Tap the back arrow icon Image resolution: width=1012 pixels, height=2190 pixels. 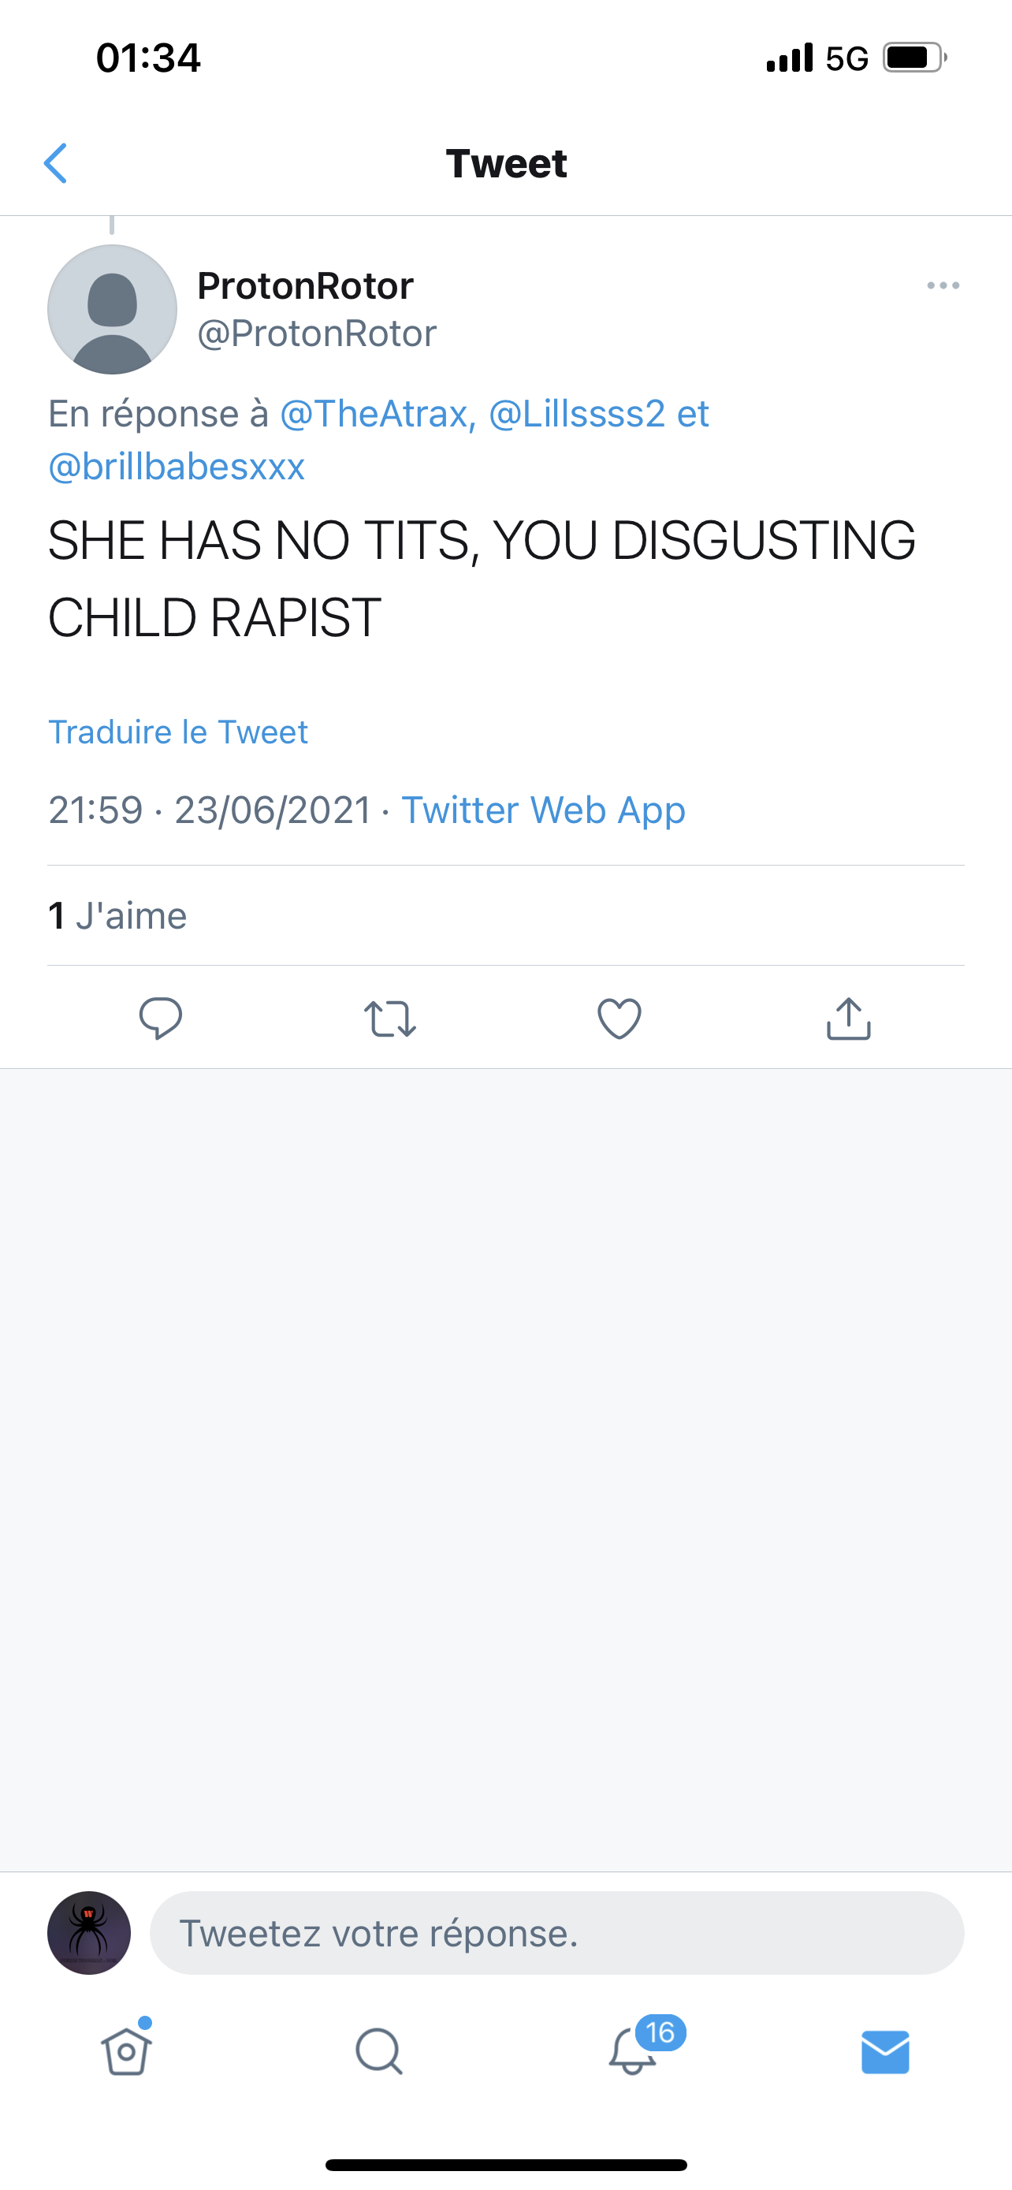coord(56,163)
